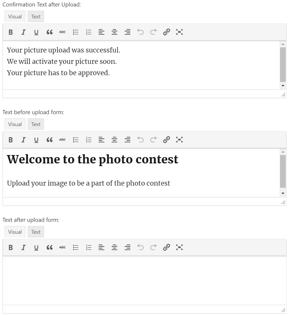Apply Underline in Confirmation Text editor toolbar
Image resolution: width=289 pixels, height=316 pixels.
click(36, 32)
